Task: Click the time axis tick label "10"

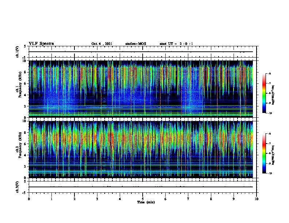Action: [x=257, y=199]
